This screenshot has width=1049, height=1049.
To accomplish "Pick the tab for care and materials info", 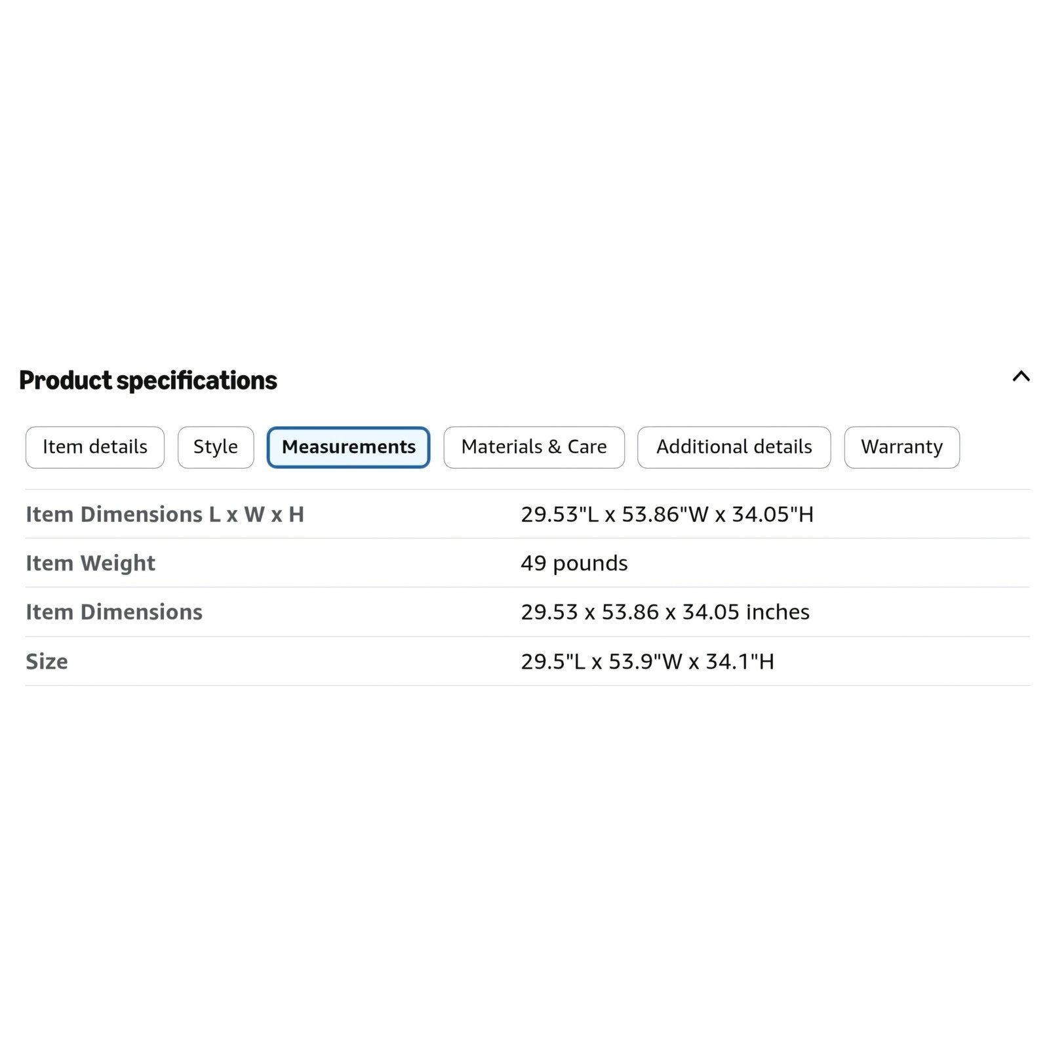I will 534,447.
